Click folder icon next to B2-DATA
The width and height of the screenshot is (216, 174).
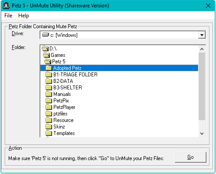click(x=49, y=81)
